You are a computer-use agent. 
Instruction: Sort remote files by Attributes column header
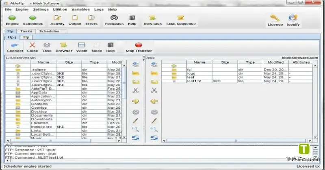tap(301, 62)
